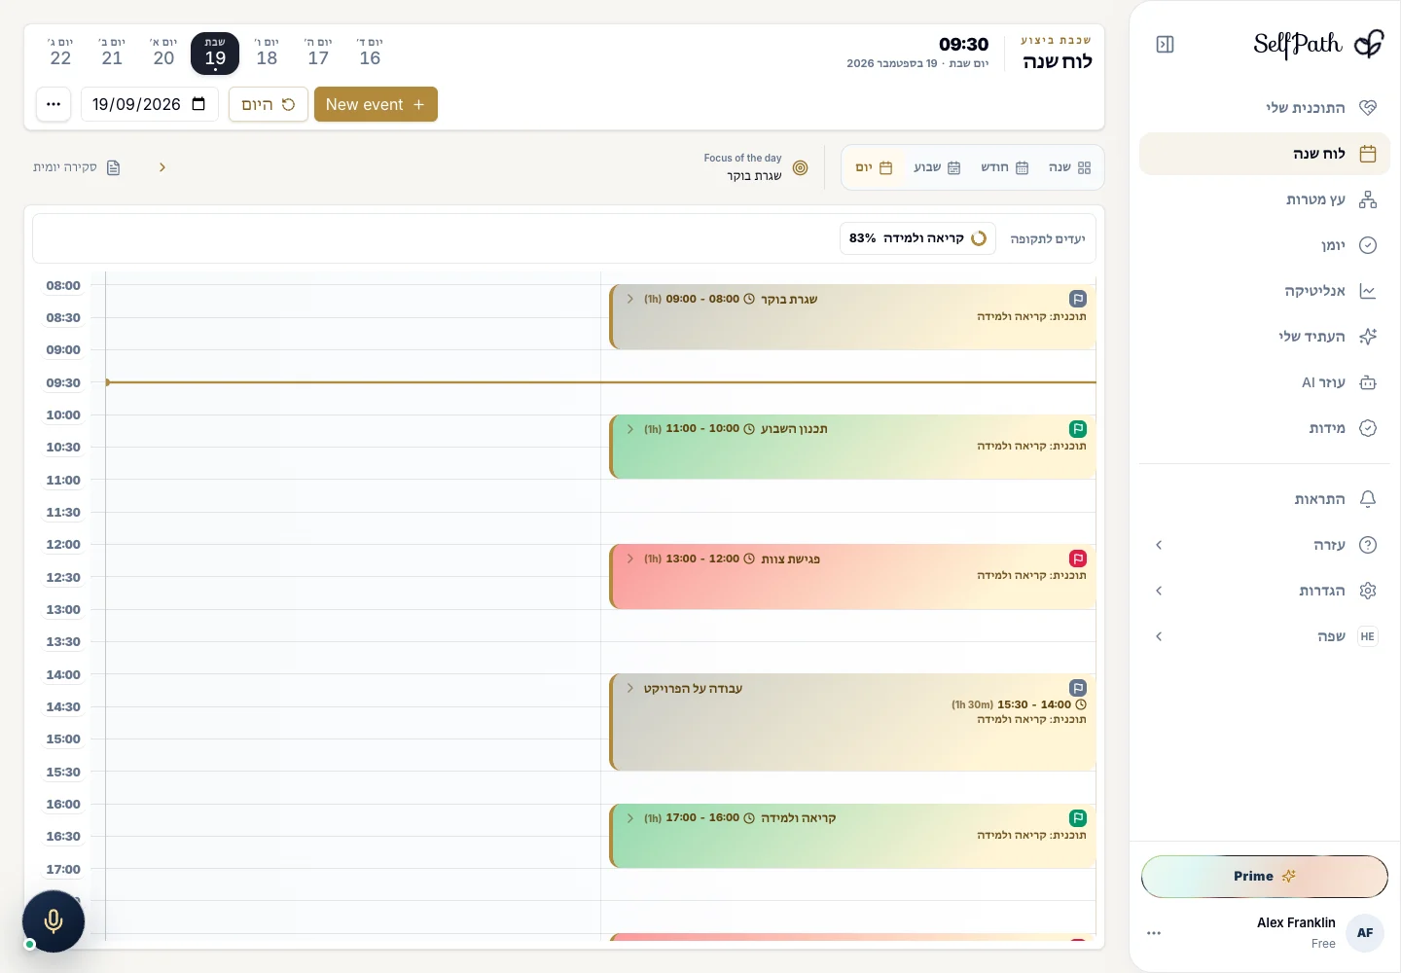Viewport: 1401px width, 973px height.
Task: Open התוכנית שלי in the sidebar
Action: click(x=1265, y=108)
